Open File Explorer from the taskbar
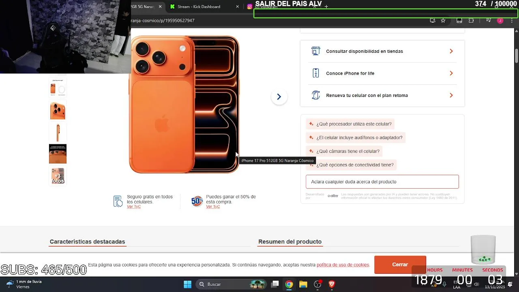The width and height of the screenshot is (519, 292). tap(303, 284)
